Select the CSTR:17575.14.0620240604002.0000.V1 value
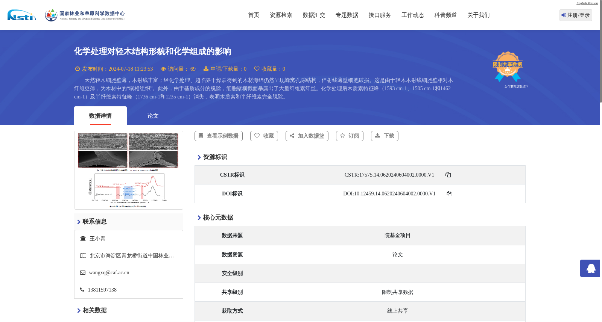Viewport: 602px width, 322px height. pyautogui.click(x=389, y=175)
